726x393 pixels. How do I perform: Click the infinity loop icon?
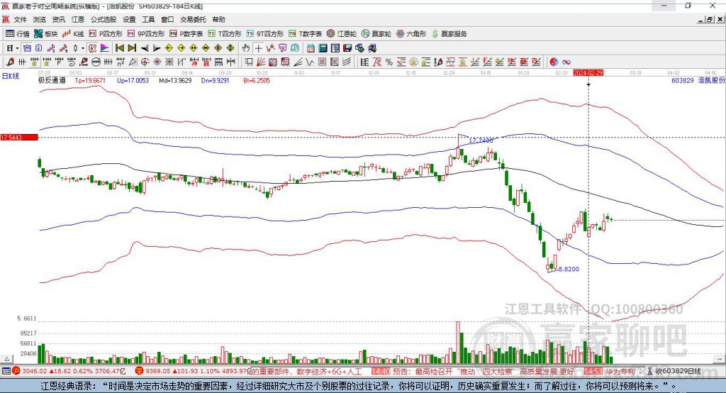coord(566,62)
